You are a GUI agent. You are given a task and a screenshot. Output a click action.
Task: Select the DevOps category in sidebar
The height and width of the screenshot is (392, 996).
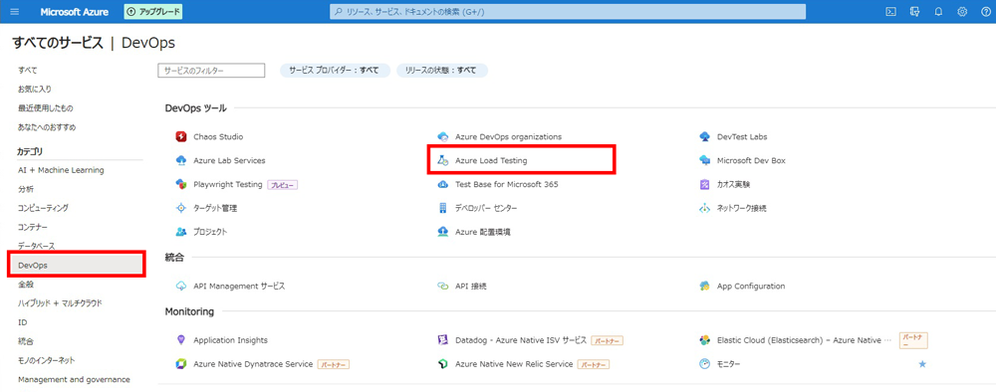(77, 265)
